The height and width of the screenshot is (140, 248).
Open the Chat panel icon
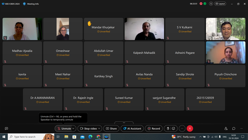(233, 129)
